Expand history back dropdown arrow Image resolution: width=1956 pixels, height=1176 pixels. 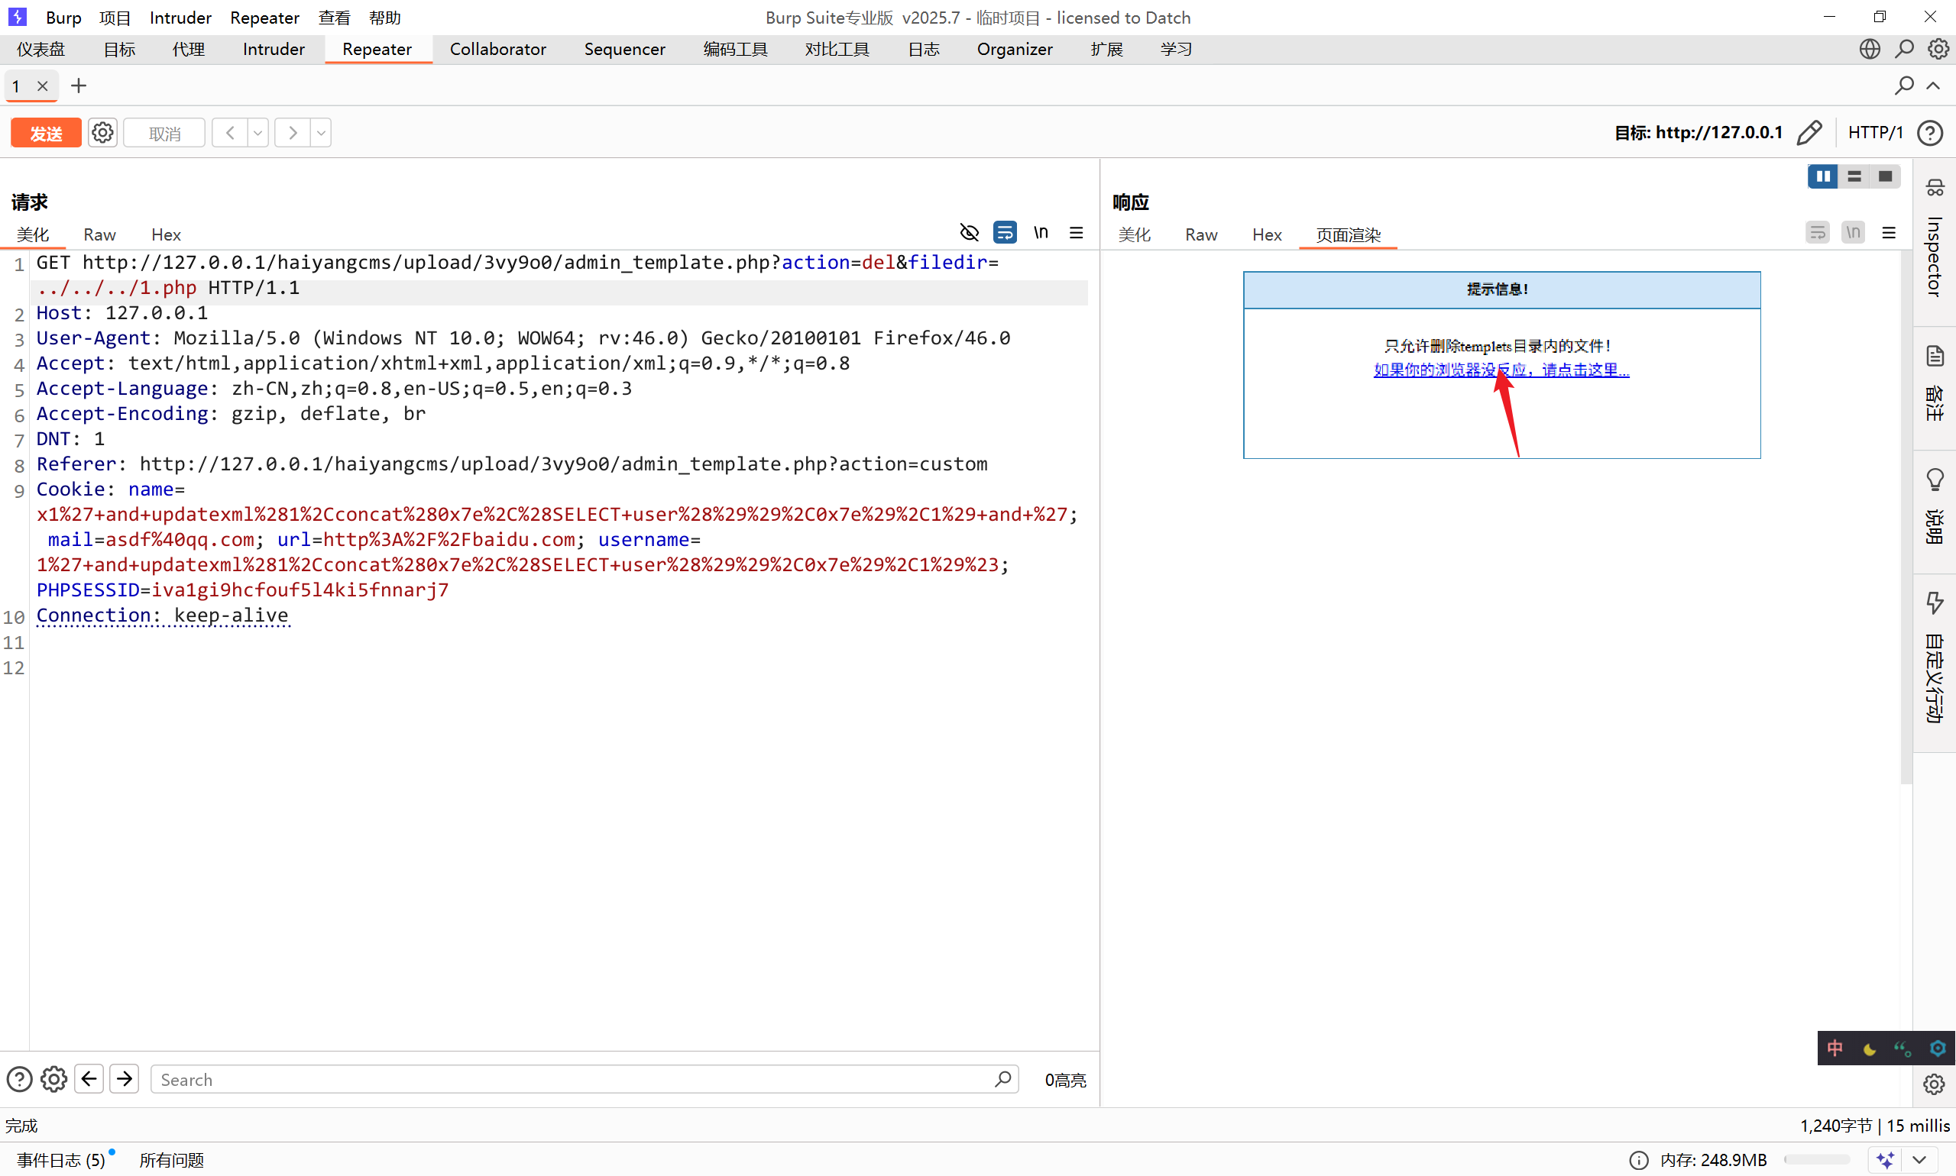tap(257, 132)
